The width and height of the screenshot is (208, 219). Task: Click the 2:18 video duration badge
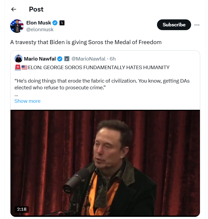[x=22, y=209]
